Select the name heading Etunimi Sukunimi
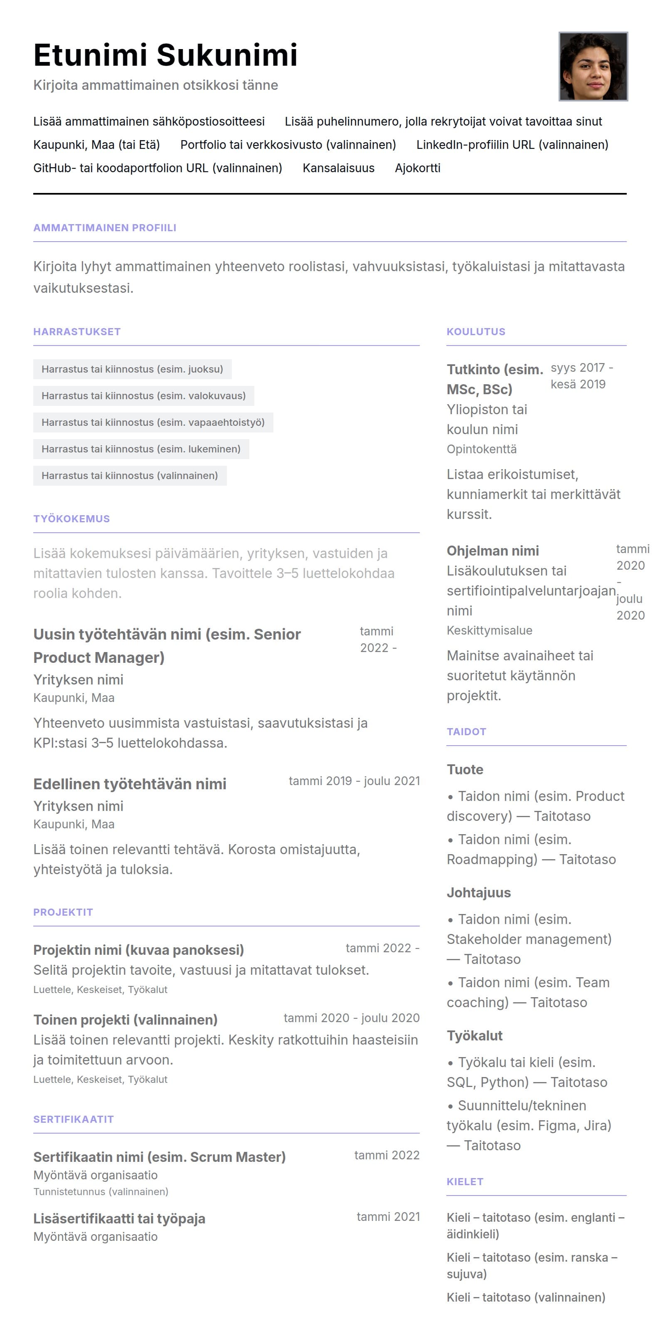This screenshot has width=660, height=1339. pos(165,55)
